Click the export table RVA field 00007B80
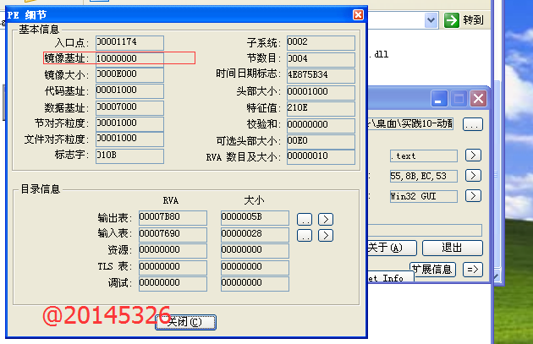 pos(172,218)
